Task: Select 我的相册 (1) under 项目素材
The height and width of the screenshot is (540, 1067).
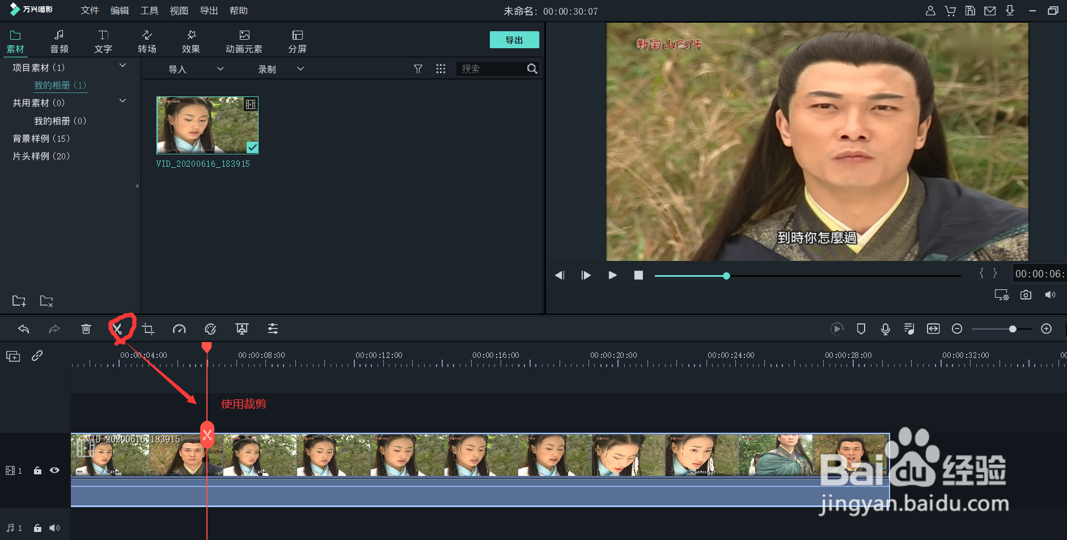Action: 60,85
